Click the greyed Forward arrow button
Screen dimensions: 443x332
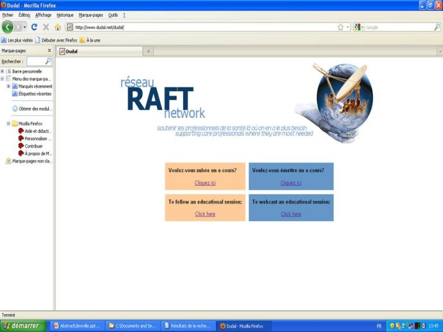coord(18,27)
